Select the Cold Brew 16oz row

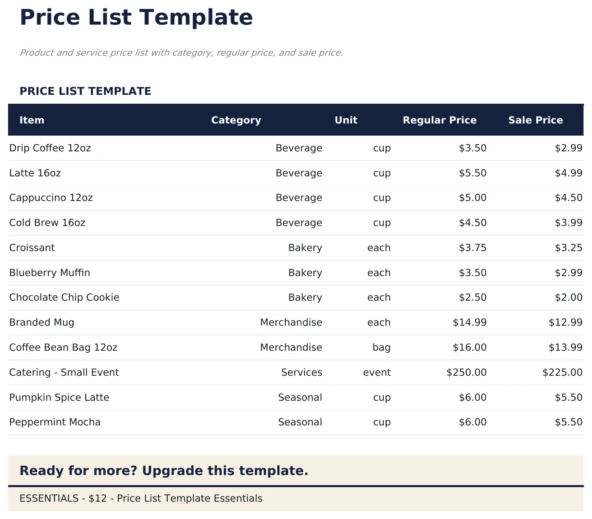point(47,222)
